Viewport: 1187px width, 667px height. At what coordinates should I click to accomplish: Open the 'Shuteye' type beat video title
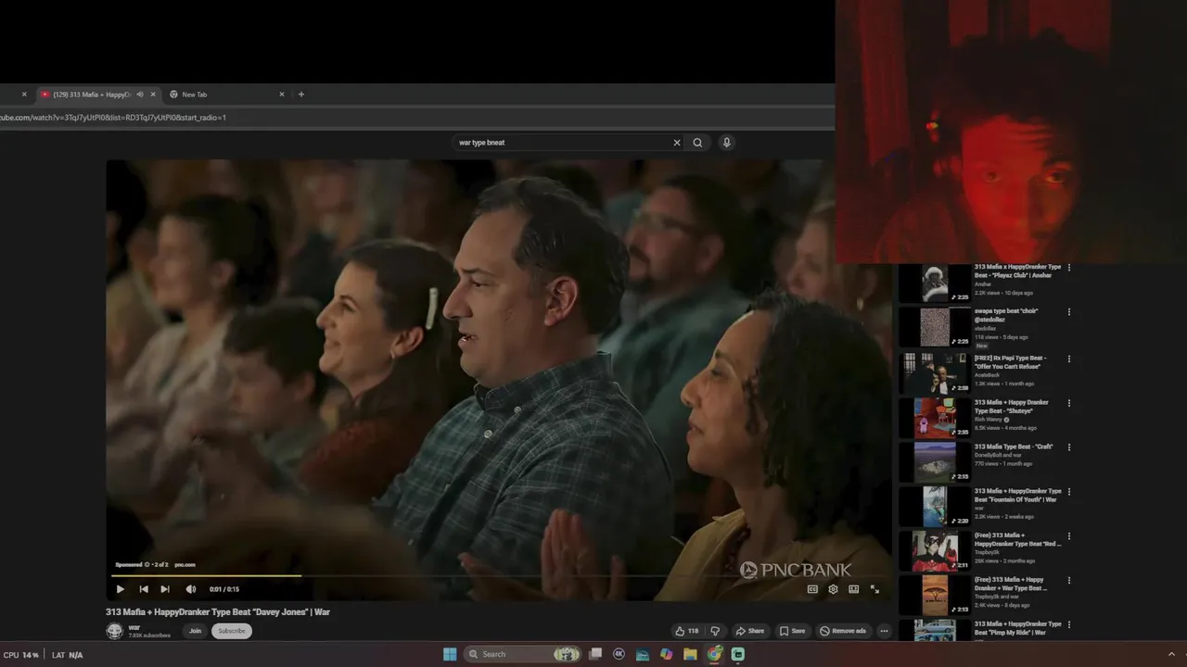tap(1012, 407)
